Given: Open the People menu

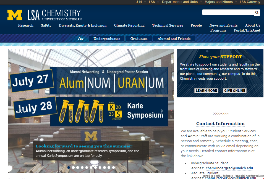Looking at the screenshot, I should pyautogui.click(x=196, y=25).
